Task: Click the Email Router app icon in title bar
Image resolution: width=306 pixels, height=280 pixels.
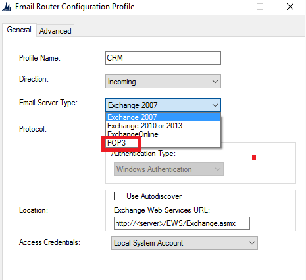Action: pos(7,7)
